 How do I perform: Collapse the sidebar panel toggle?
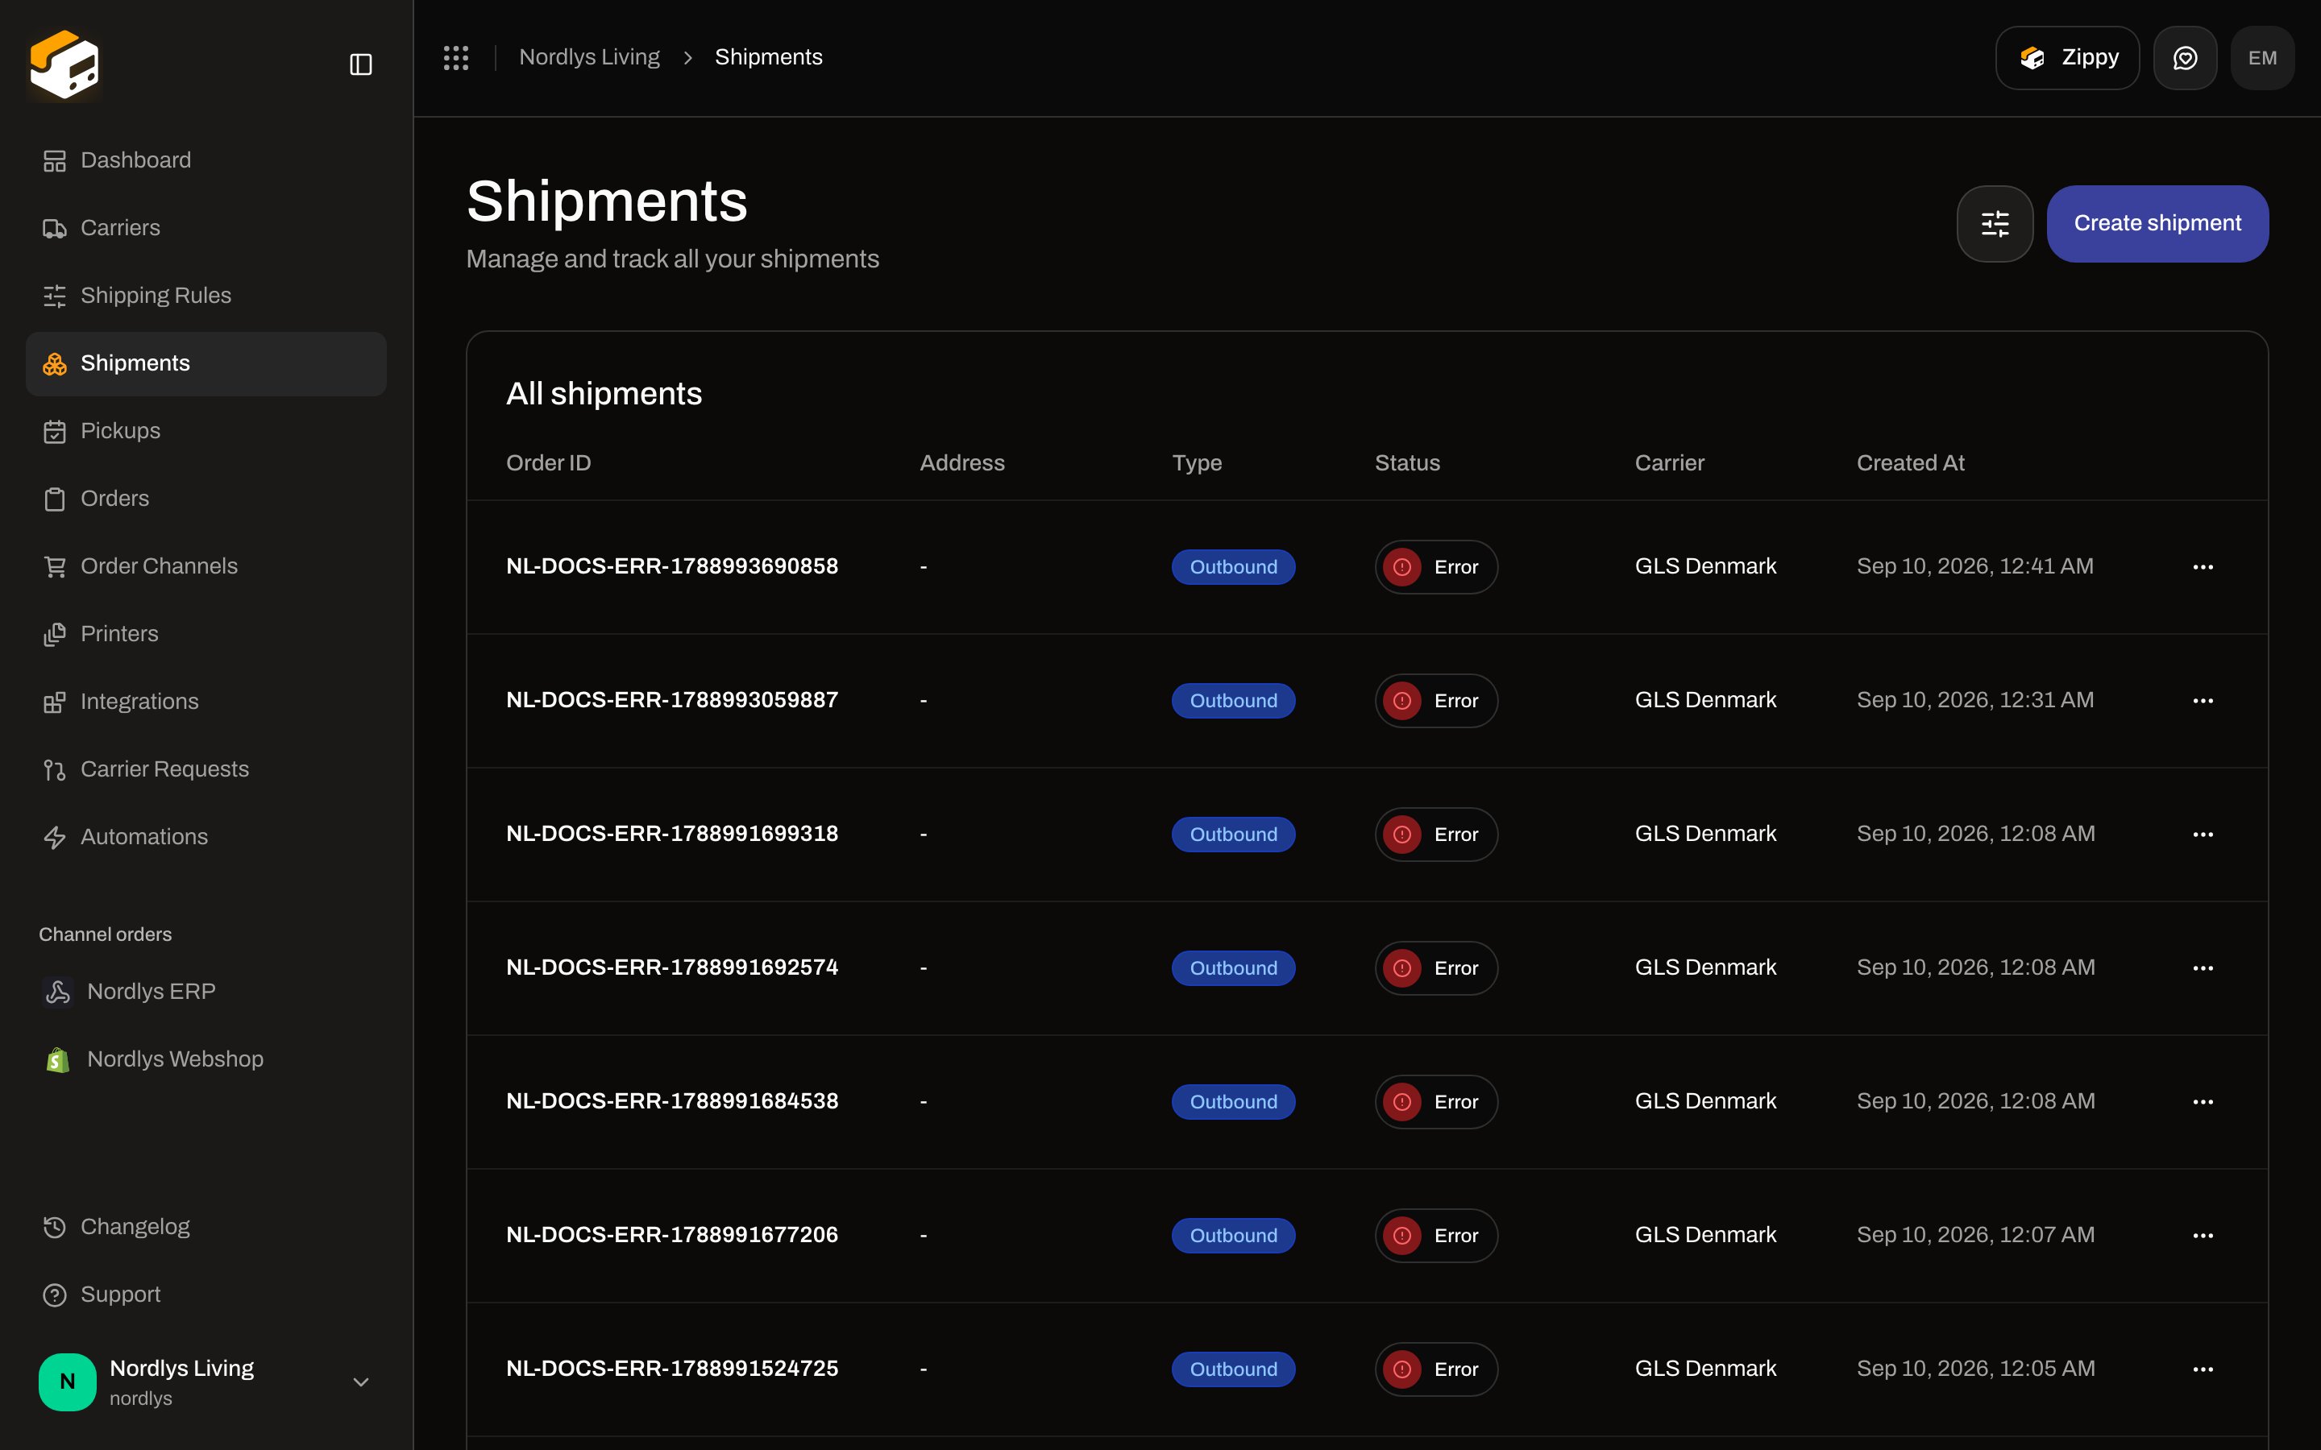(x=360, y=64)
